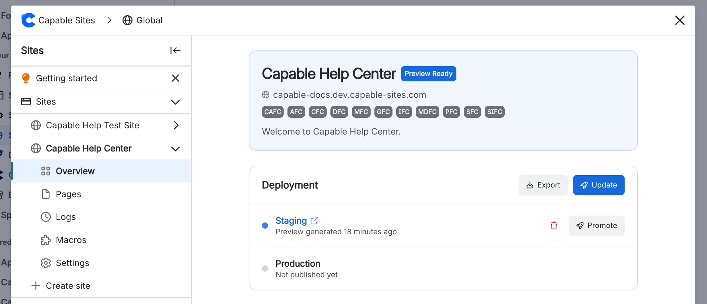Select Capable Help Center in sidebar
Screen dimensions: 707x304
101,148
